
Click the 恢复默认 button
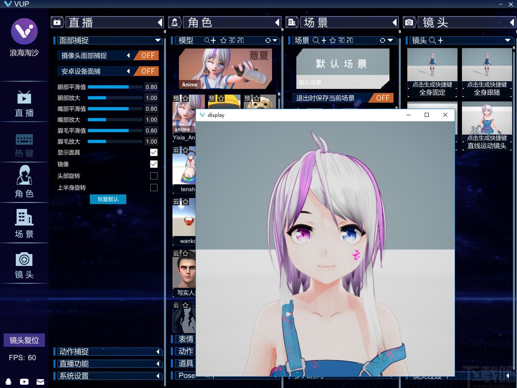click(108, 199)
